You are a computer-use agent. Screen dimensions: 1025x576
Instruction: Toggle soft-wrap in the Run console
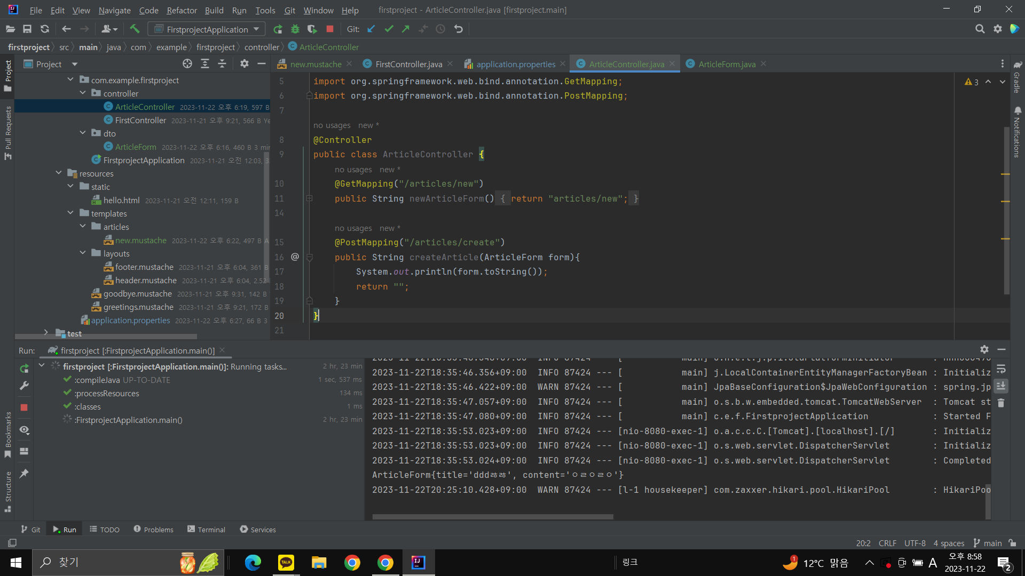1001,369
